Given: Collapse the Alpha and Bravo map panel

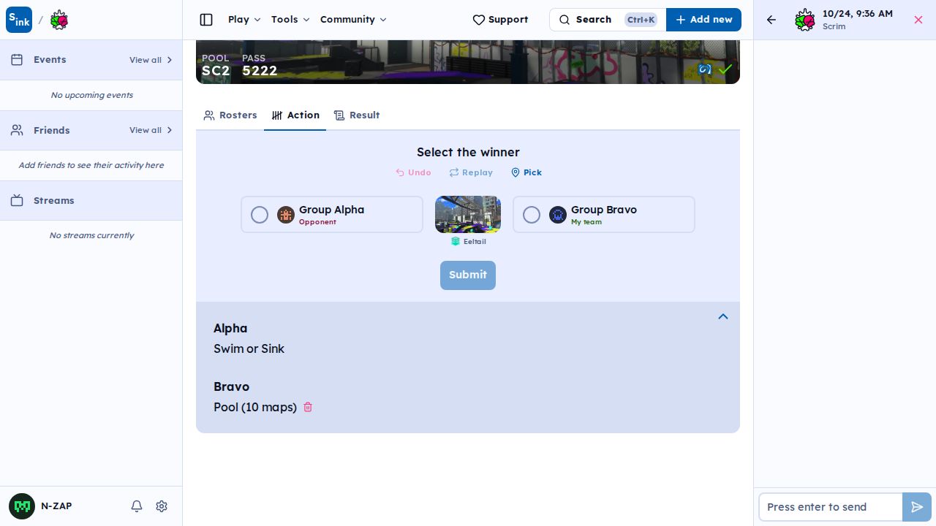Looking at the screenshot, I should pos(723,317).
